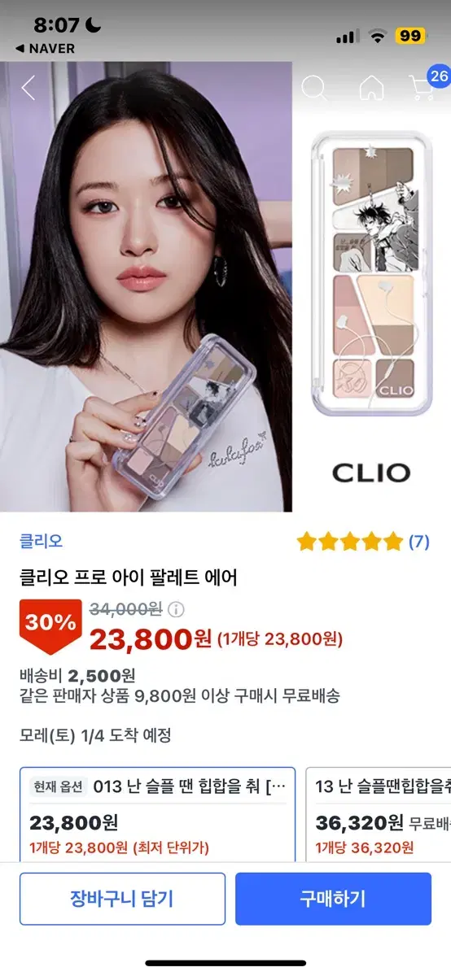
Task: Buy now with 구매하기
Action: pyautogui.click(x=333, y=899)
